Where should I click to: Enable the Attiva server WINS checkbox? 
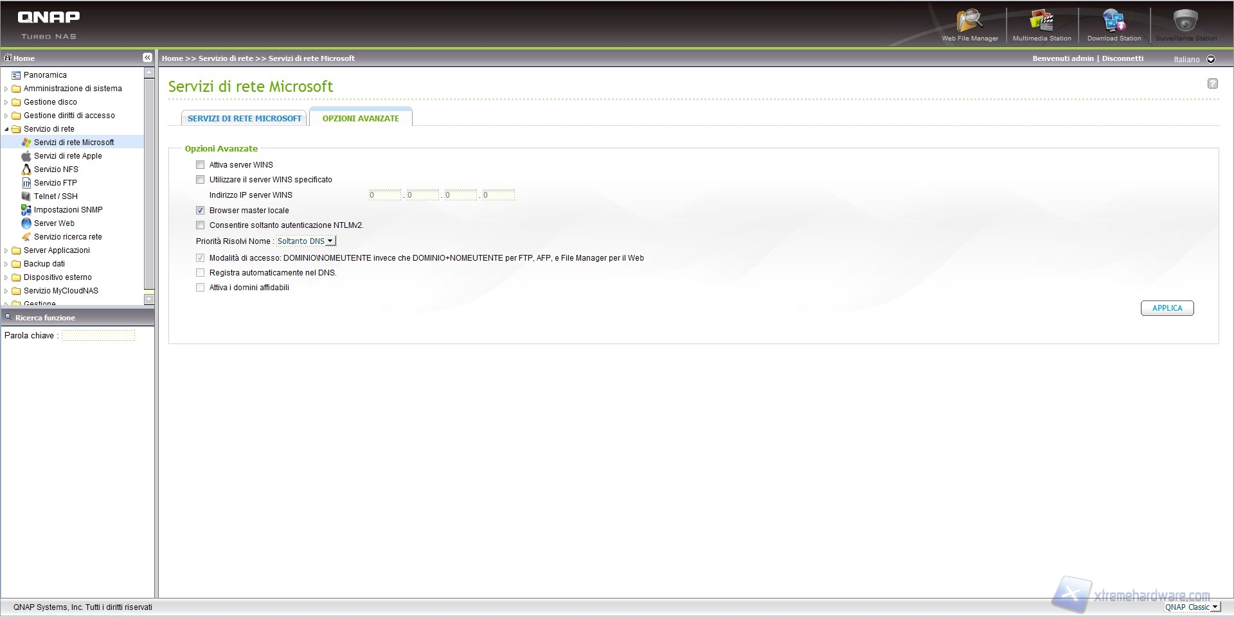click(x=201, y=165)
